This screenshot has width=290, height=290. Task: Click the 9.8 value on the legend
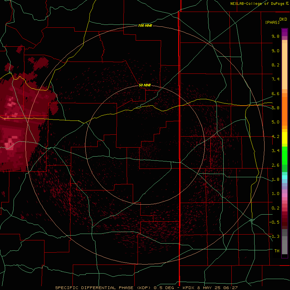click(275, 36)
